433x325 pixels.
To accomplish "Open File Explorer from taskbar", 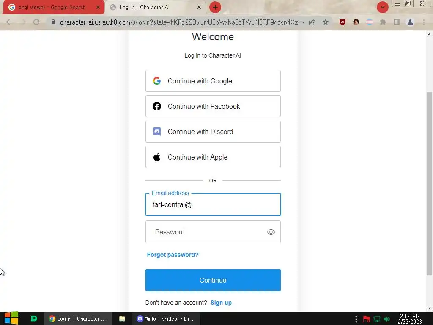I will point(122,319).
